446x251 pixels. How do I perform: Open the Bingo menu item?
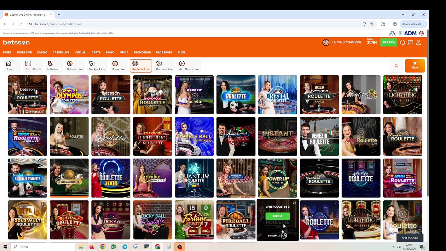pos(110,52)
